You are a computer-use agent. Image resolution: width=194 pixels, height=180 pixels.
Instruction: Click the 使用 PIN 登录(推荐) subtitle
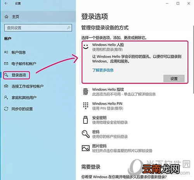[x=107, y=108]
